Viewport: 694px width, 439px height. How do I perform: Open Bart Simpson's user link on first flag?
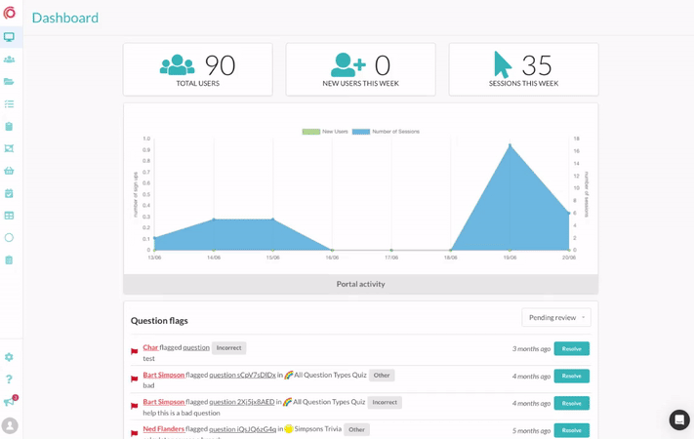(x=163, y=375)
